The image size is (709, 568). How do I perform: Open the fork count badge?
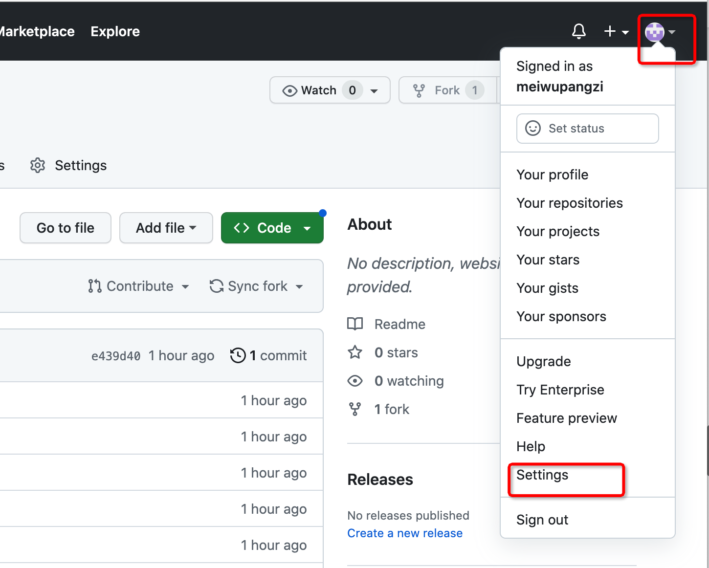[474, 90]
